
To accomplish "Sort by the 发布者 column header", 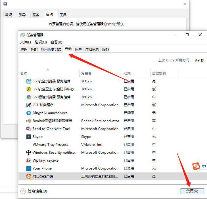I will pyautogui.click(x=101, y=73).
